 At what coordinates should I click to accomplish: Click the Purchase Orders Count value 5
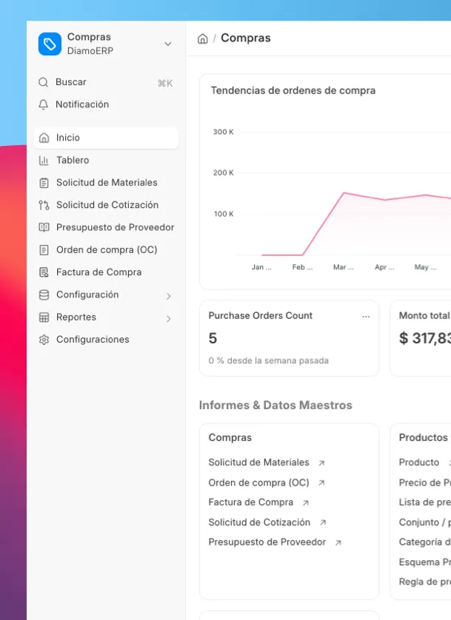213,338
